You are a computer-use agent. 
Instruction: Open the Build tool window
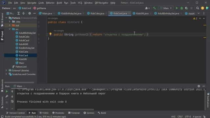click(x=102, y=113)
